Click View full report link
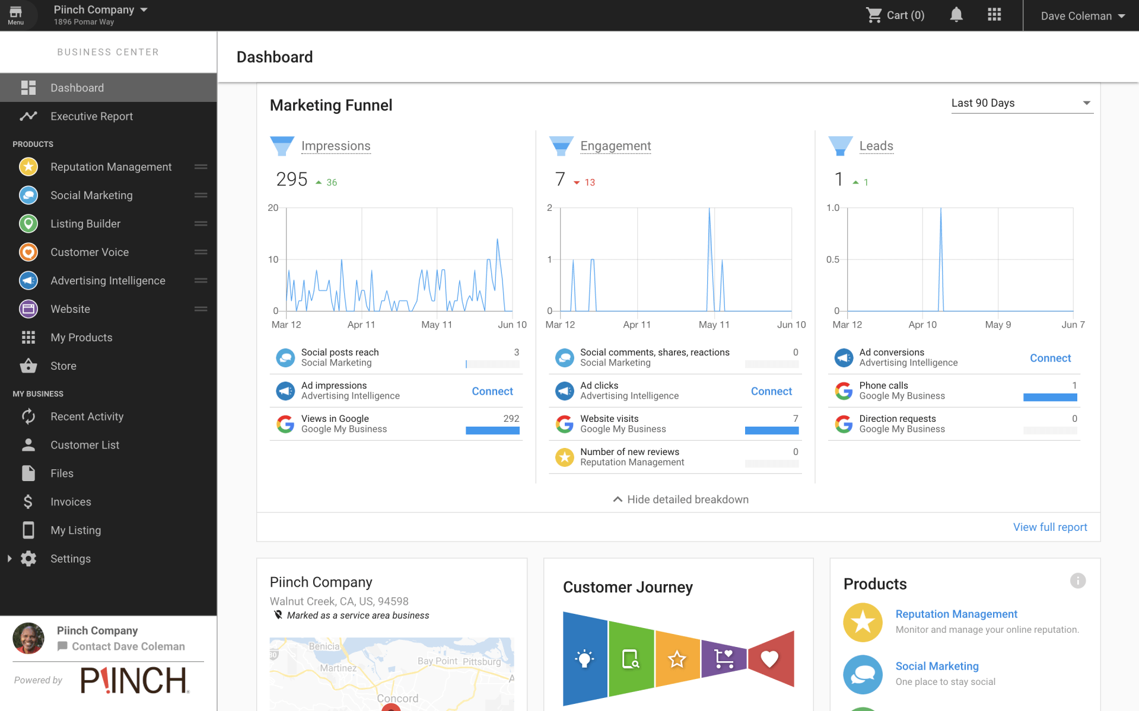The image size is (1139, 711). (1050, 527)
